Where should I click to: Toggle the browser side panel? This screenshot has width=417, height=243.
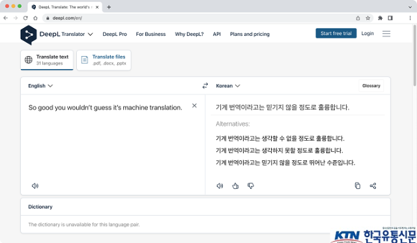click(390, 18)
